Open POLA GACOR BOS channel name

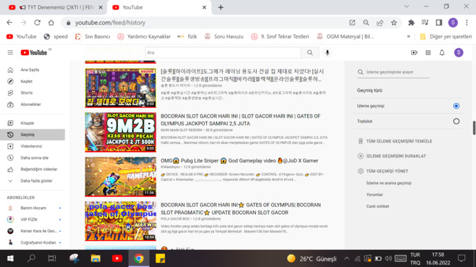[175, 219]
